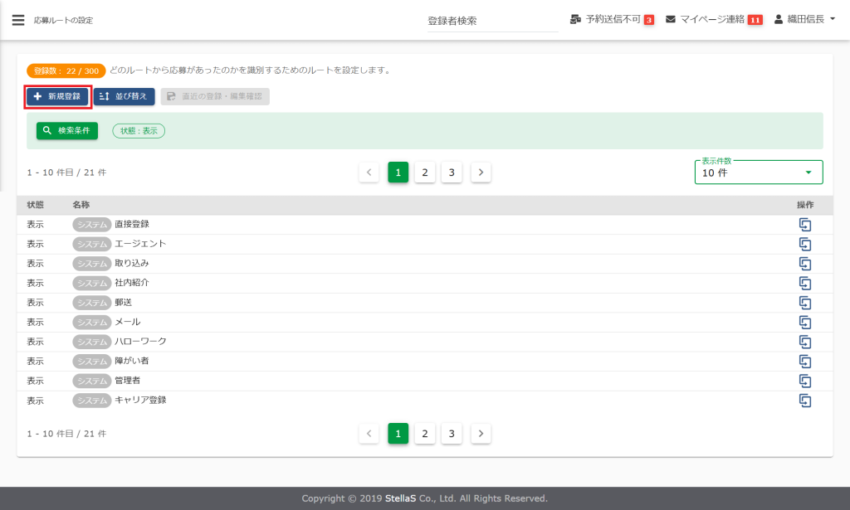Click the 登録者検索 search field
Image resolution: width=850 pixels, height=510 pixels.
(x=492, y=21)
